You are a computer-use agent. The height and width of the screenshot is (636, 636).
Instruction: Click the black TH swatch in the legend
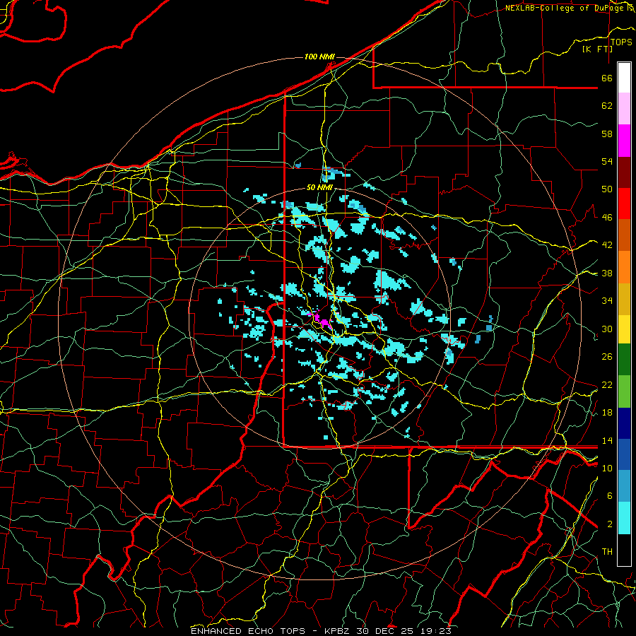coord(624,550)
